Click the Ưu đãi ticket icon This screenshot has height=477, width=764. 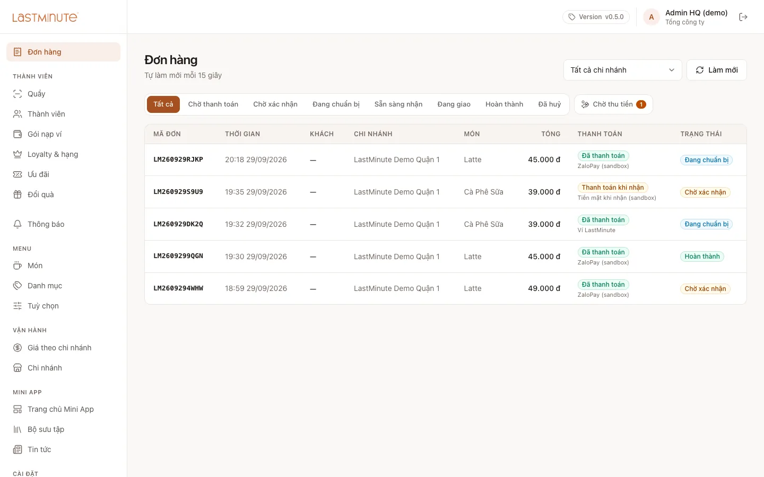(18, 174)
